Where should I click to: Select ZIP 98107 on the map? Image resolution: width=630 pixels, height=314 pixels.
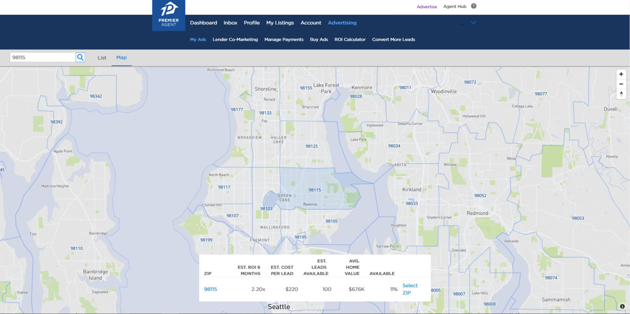[x=232, y=216]
